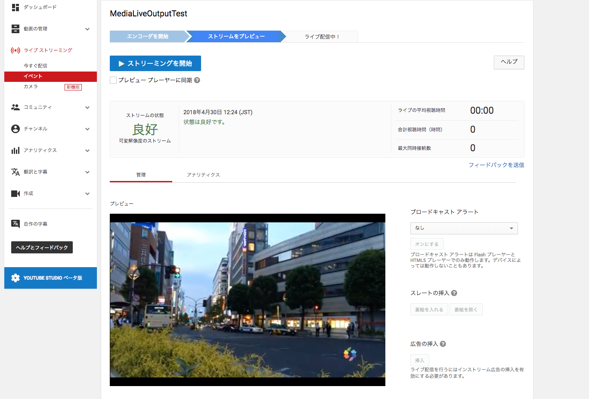The width and height of the screenshot is (589, 399).
Task: Click the コミュニティ people icon
Action: click(x=15, y=107)
